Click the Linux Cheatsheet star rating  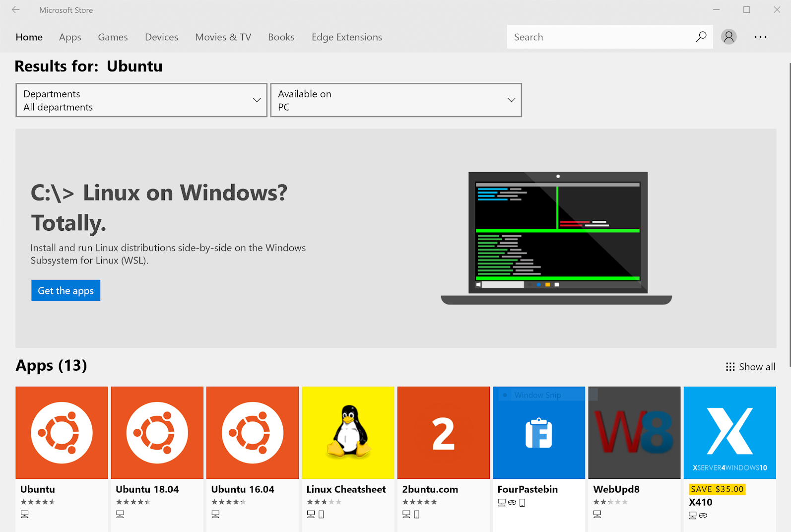324,502
